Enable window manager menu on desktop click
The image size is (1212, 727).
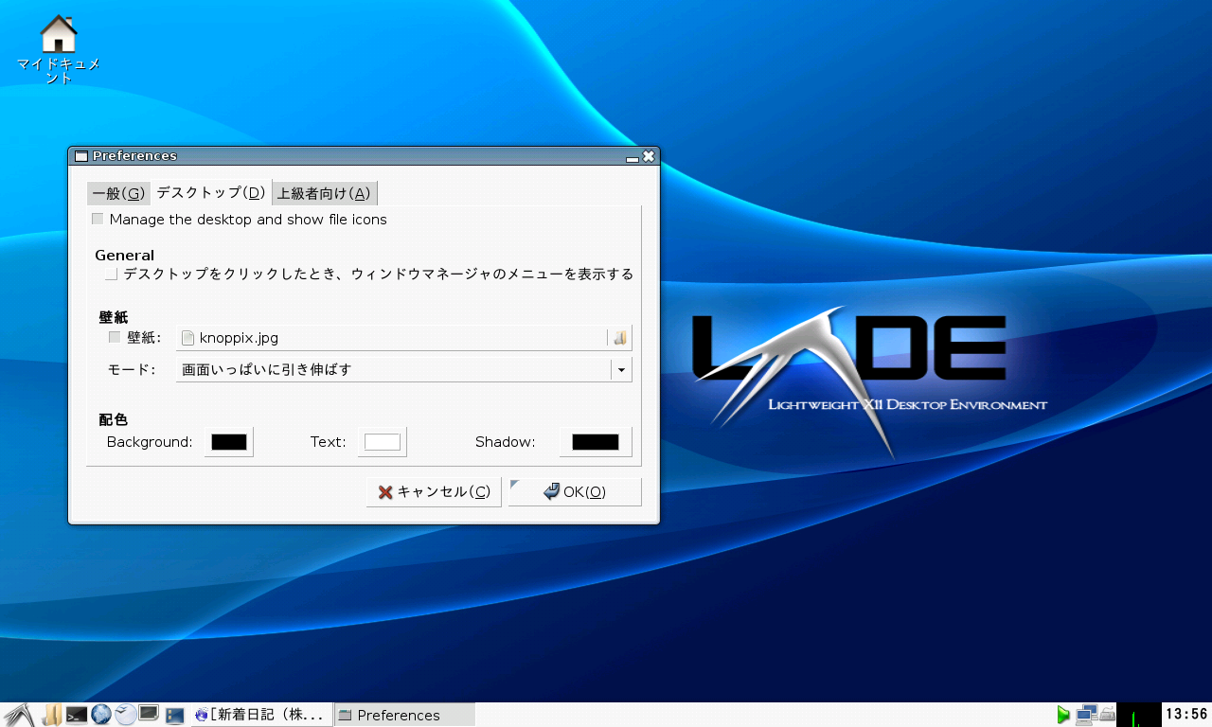coord(112,275)
